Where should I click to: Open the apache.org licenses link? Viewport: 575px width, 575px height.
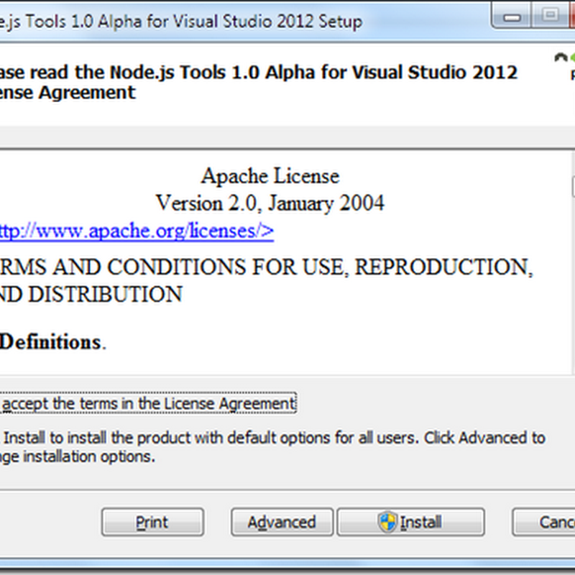click(x=135, y=231)
